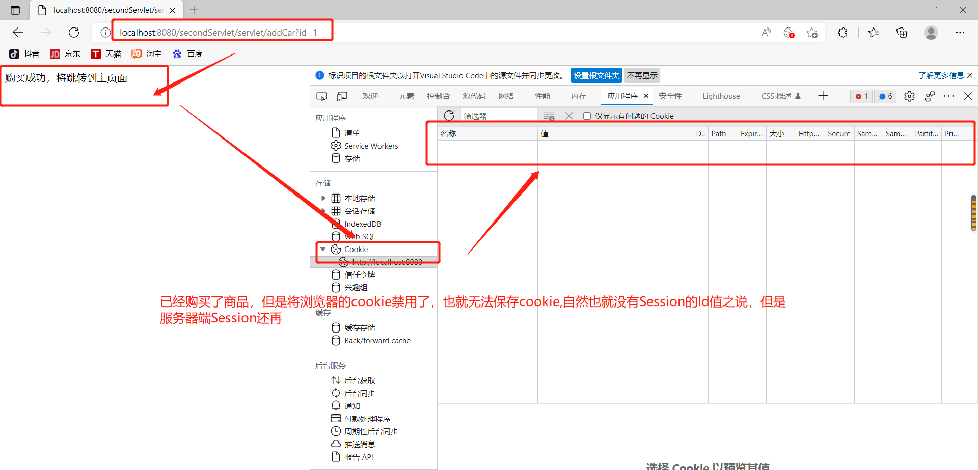Open the read aloud icon
The width and height of the screenshot is (978, 470).
[766, 33]
